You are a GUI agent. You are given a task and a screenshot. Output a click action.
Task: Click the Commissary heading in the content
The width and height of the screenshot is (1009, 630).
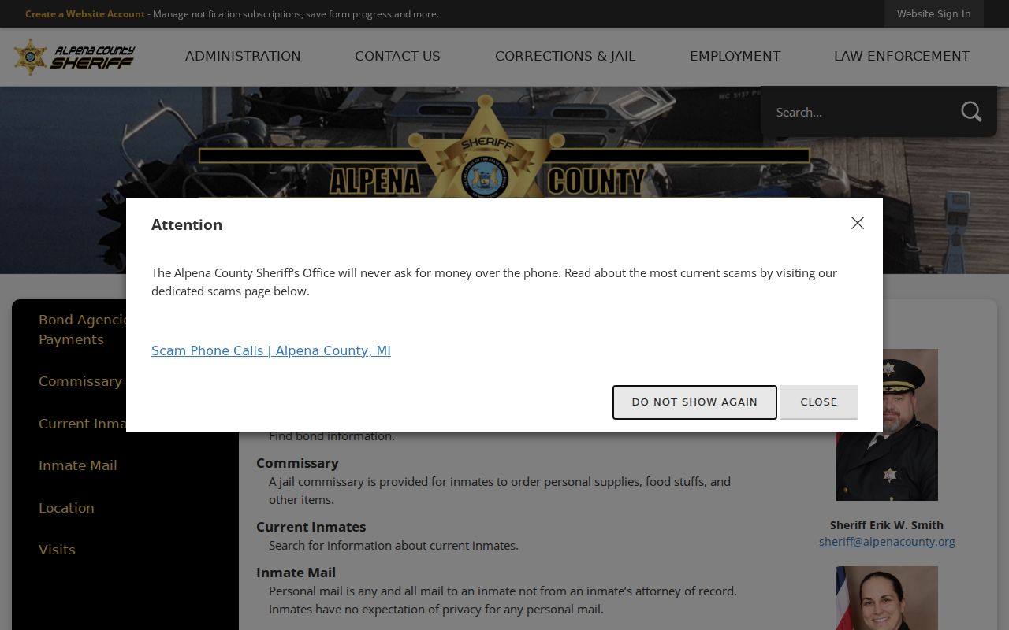(297, 463)
